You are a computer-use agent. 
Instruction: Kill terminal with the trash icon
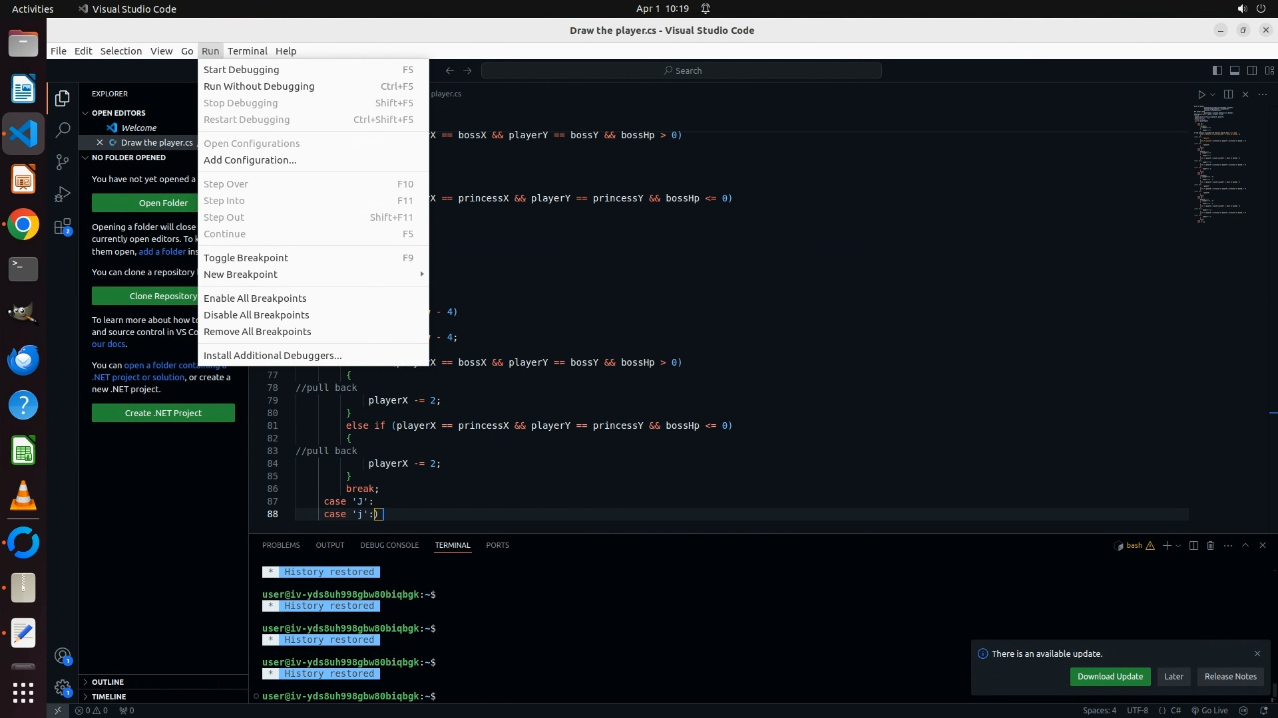click(x=1211, y=545)
